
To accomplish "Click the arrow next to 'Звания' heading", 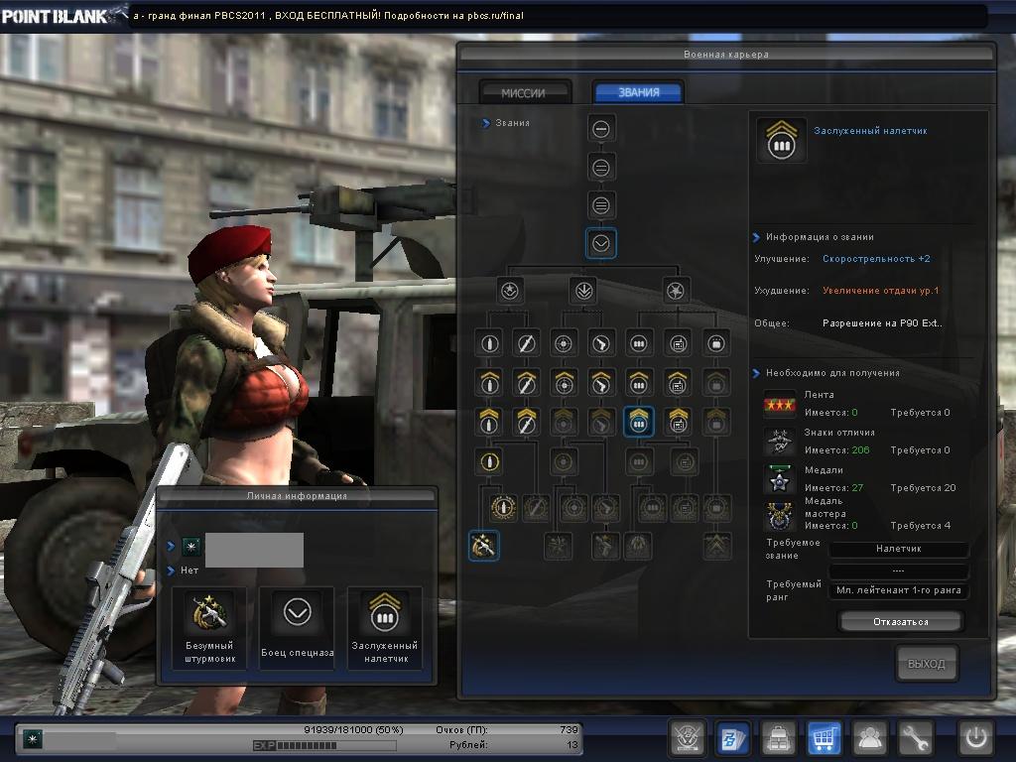I will [x=486, y=123].
